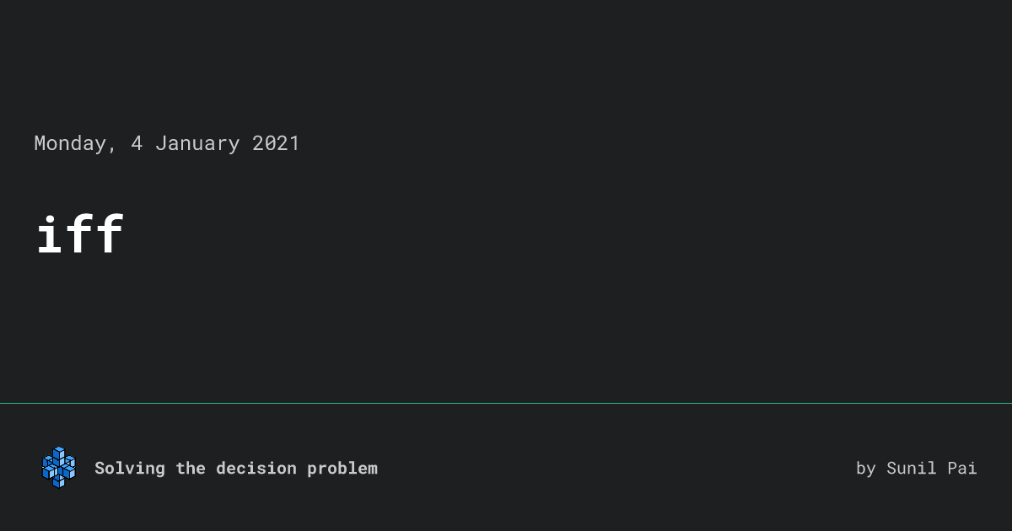Click the topmost cube of the blue logo

point(58,453)
